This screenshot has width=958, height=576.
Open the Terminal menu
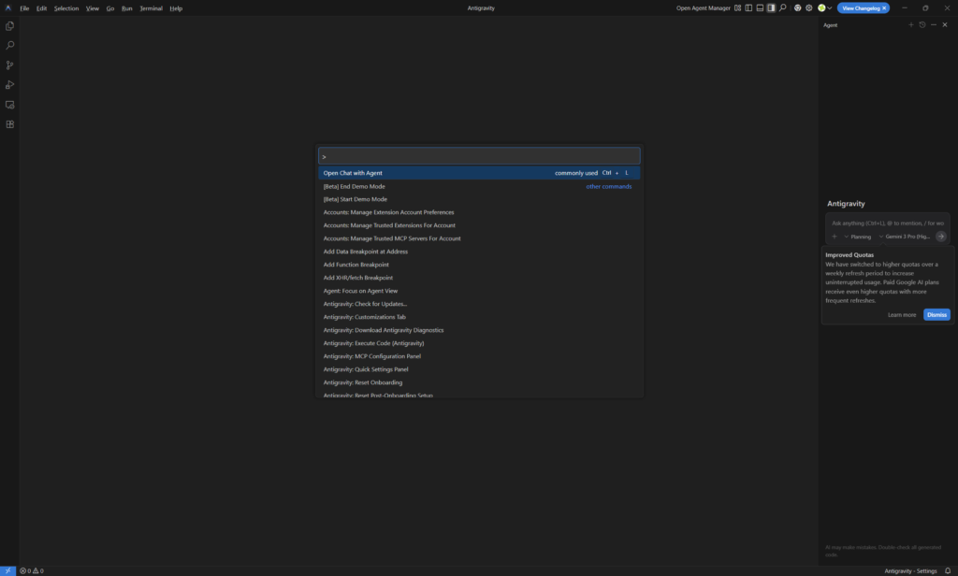(151, 8)
